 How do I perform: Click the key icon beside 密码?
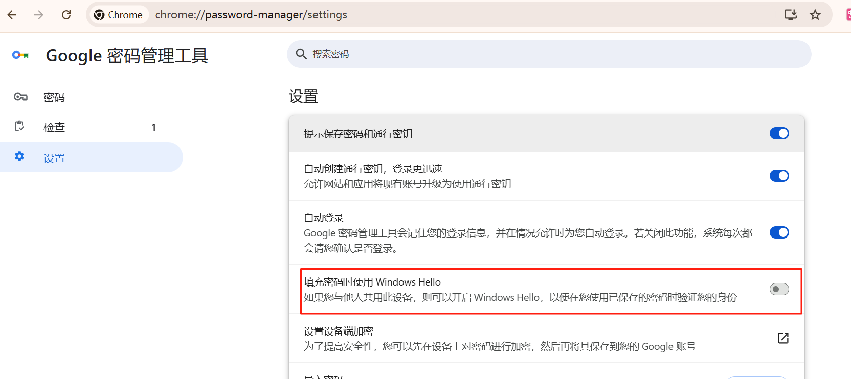click(x=21, y=97)
